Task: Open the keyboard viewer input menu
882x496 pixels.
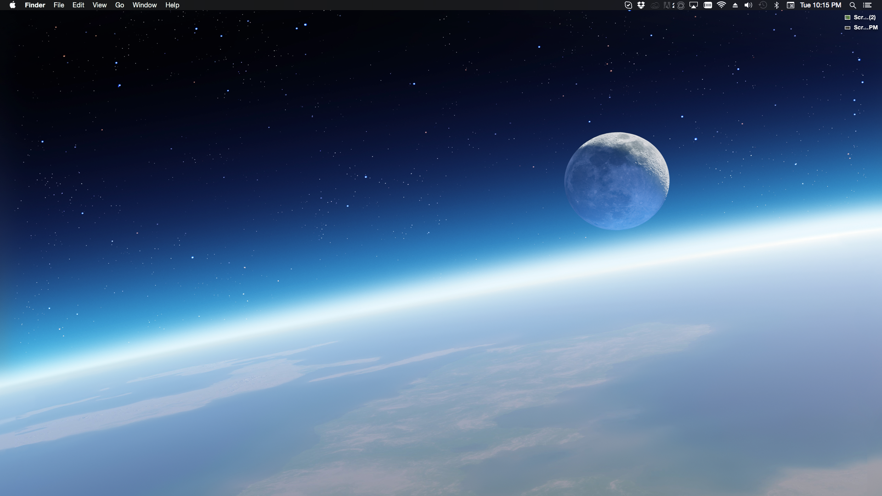Action: point(791,5)
